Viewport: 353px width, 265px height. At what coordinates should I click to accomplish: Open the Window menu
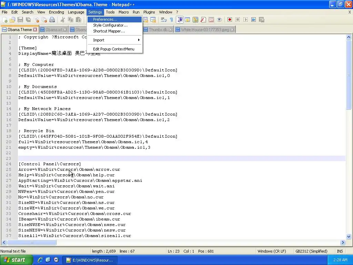[165, 12]
